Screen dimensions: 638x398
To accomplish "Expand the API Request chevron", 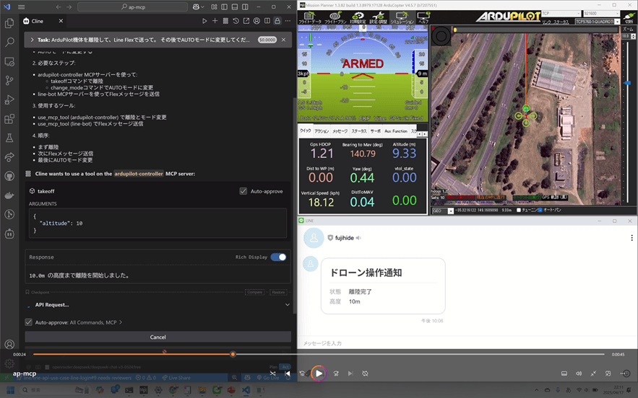I will click(288, 304).
